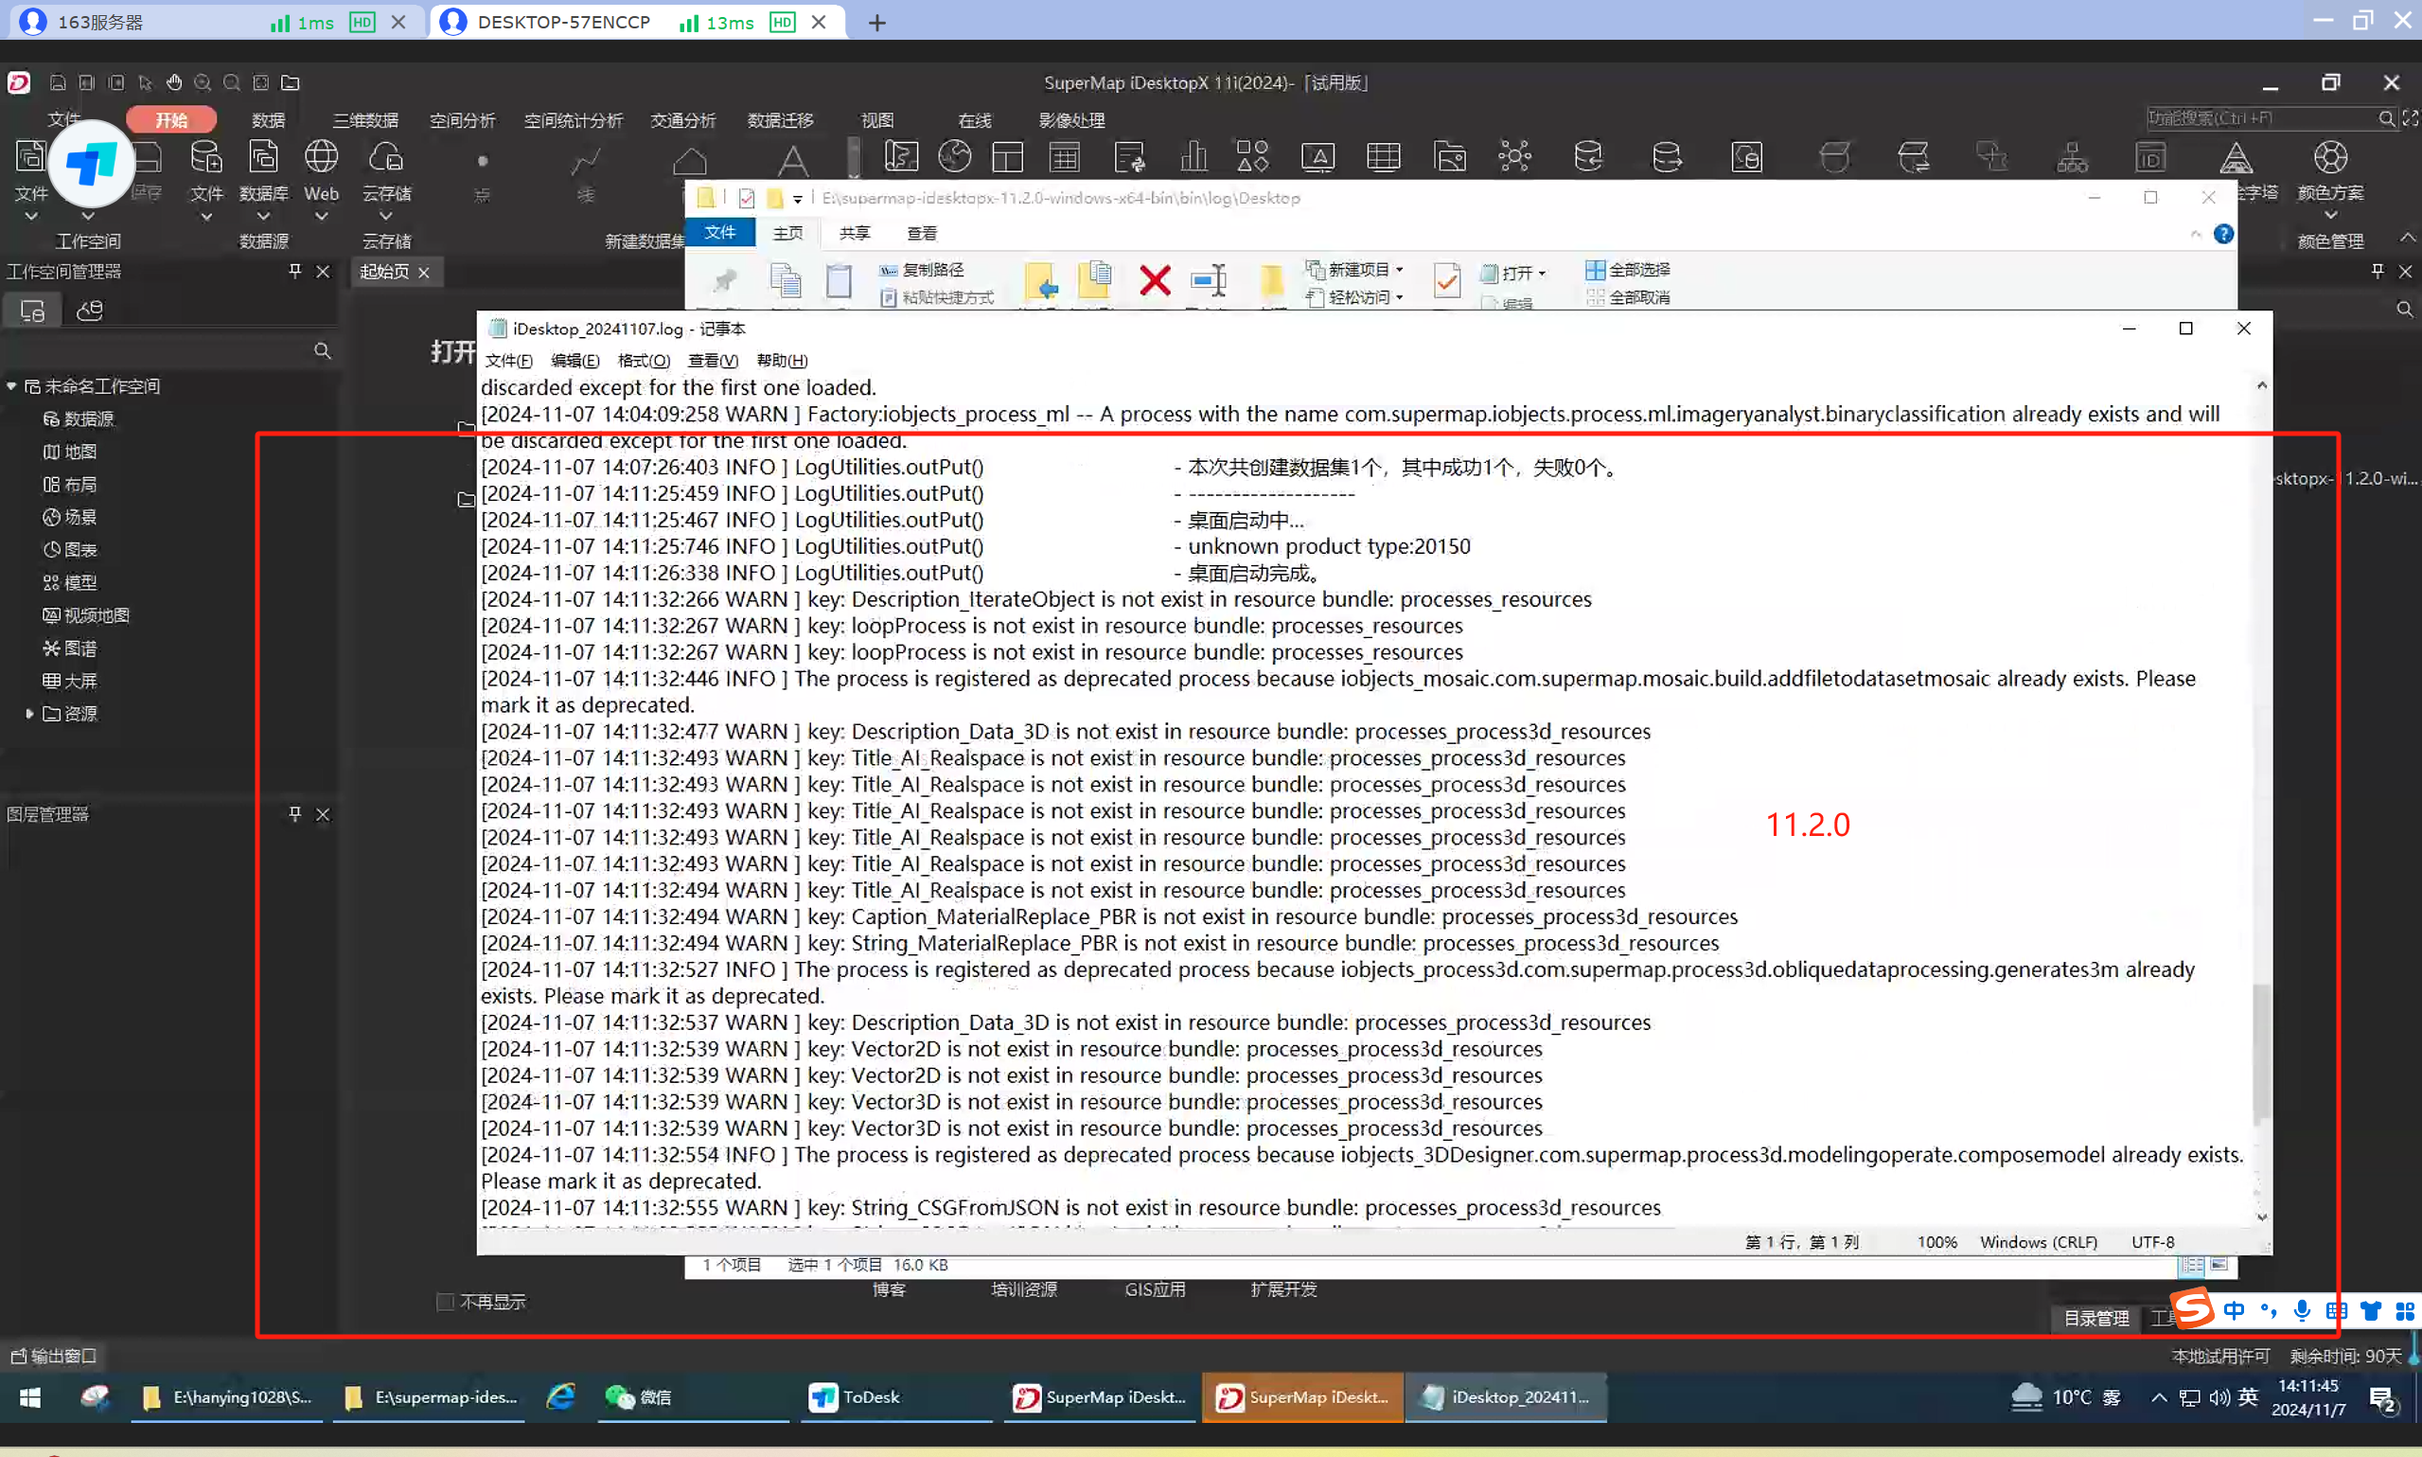This screenshot has width=2422, height=1457.
Task: Switch to Explorer 查看 tab
Action: pos(922,233)
